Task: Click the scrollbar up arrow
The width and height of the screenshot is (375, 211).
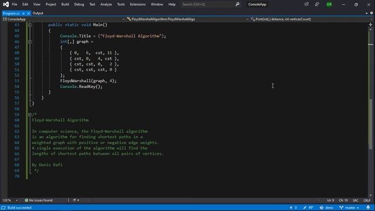Action: 370,29
